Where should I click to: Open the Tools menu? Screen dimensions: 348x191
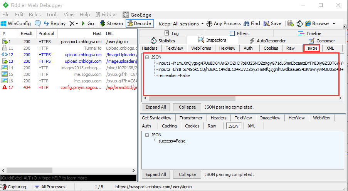pyautogui.click(x=52, y=15)
